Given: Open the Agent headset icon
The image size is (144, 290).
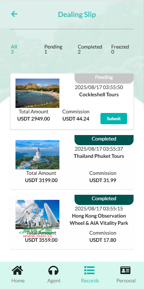Looking at the screenshot, I should click(x=54, y=270).
